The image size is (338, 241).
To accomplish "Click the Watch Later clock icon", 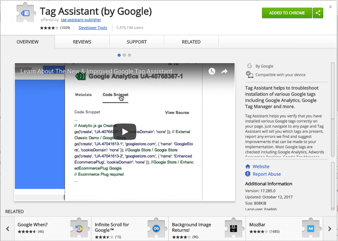I will pos(212,71).
